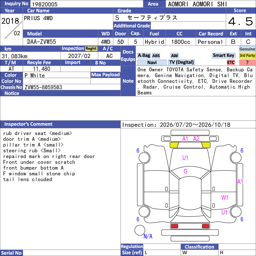Click the red ETC badge

[x=231, y=62]
